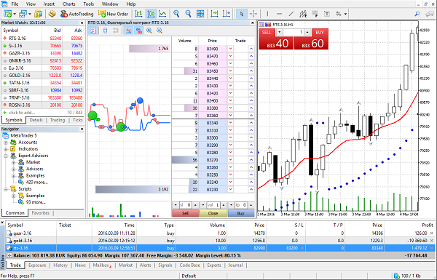Image resolution: width=437 pixels, height=280 pixels.
Task: Open the Insert menu
Action: coord(49,4)
